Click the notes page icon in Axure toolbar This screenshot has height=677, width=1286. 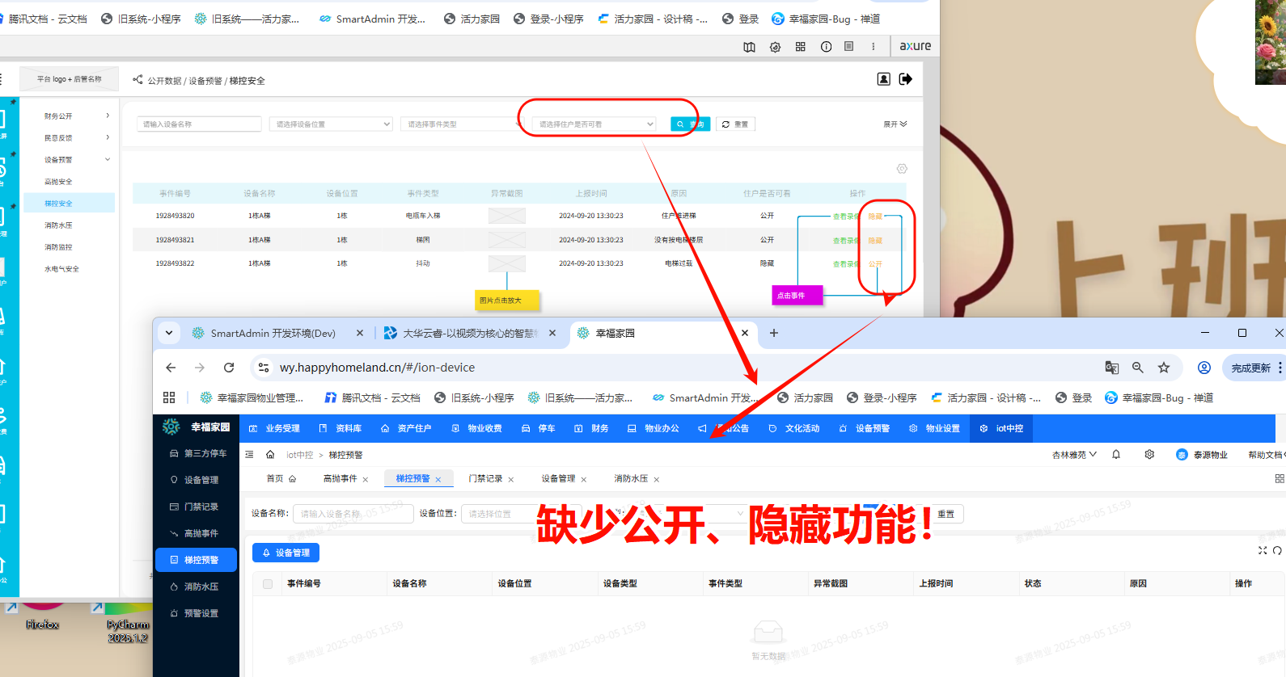(848, 47)
